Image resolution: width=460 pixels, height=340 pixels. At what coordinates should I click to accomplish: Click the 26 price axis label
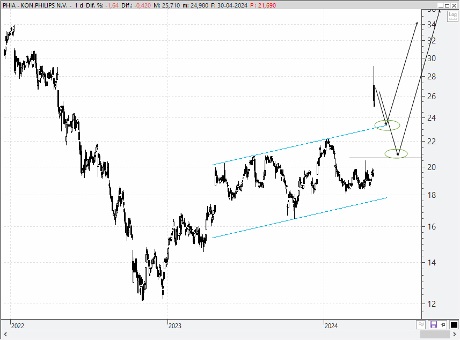pos(432,96)
